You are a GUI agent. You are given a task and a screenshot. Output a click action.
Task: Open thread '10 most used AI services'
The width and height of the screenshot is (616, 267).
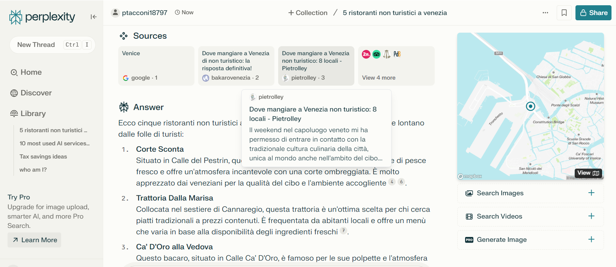54,143
